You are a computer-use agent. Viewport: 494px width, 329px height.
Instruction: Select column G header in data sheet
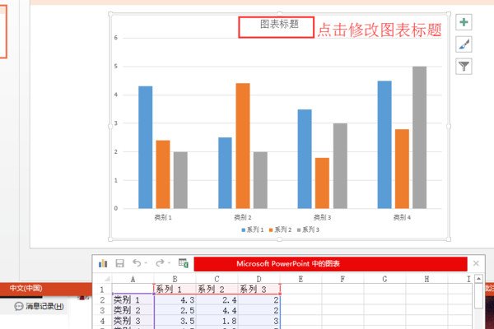click(x=384, y=279)
